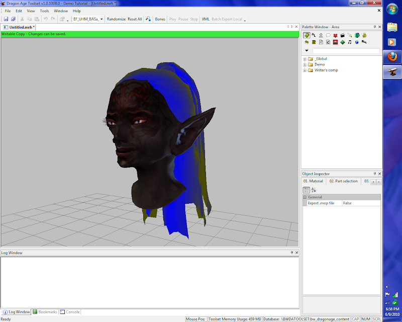Click the globe Map palette icon
402x322 pixels.
tap(357, 35)
